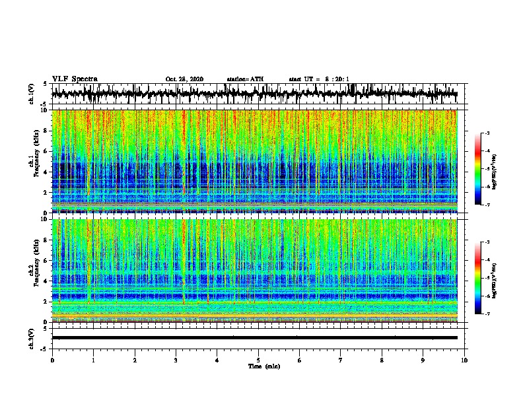The height and width of the screenshot is (404, 523).
Task: Click the 'Time (min)' axis title
Action: point(264,366)
